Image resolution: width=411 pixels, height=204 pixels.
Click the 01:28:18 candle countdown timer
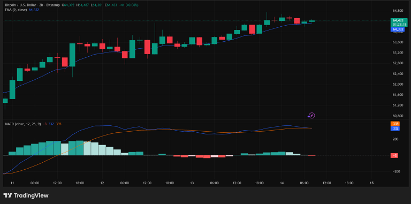coord(399,24)
